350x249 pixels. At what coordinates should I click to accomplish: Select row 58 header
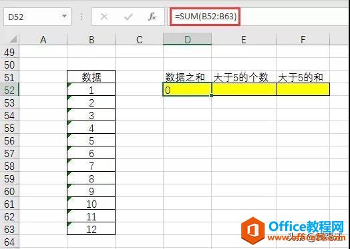coord(9,166)
